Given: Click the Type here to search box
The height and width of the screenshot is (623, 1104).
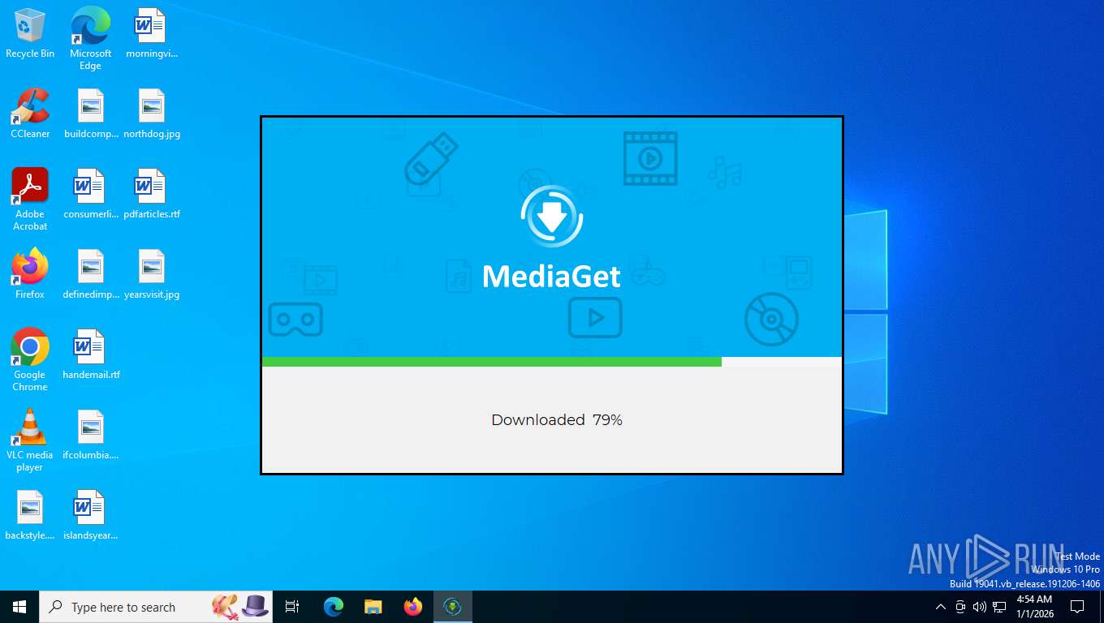Looking at the screenshot, I should [x=156, y=607].
